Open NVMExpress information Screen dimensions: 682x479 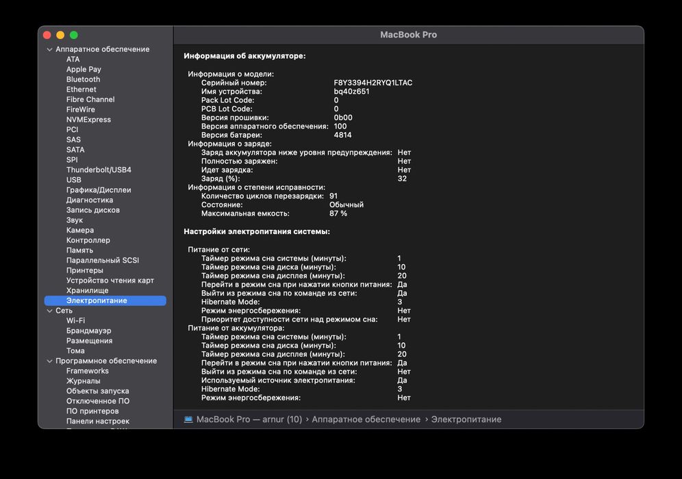[88, 120]
